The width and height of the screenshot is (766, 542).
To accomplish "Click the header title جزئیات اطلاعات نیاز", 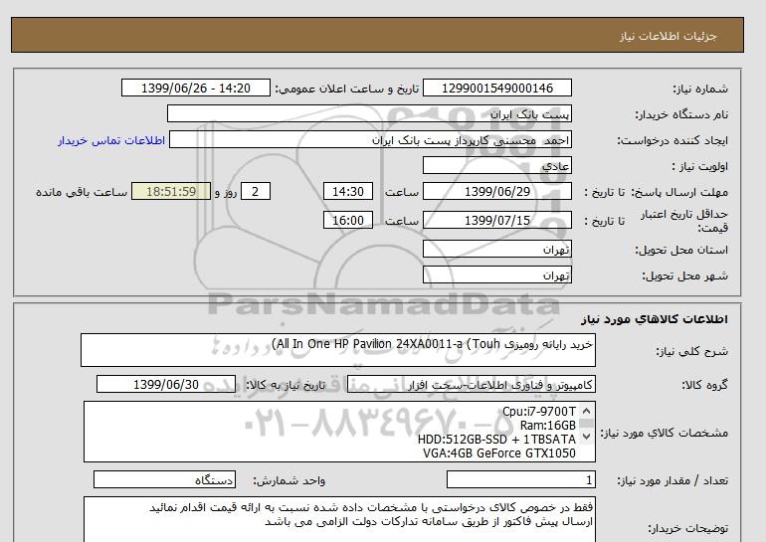I will (x=668, y=36).
